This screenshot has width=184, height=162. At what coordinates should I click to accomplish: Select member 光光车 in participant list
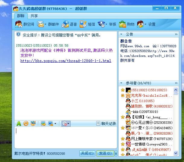pyautogui.click(x=146, y=95)
